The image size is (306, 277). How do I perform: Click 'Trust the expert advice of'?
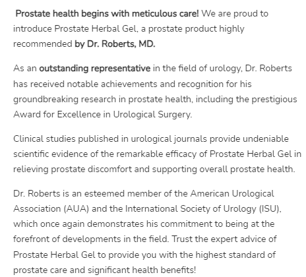pyautogui.click(x=224, y=239)
